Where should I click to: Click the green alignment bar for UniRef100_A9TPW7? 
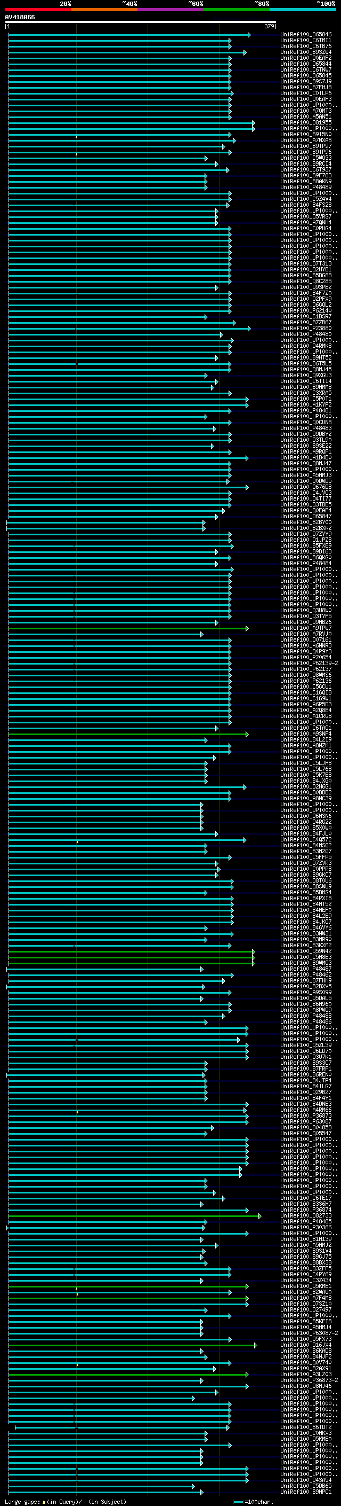point(128,628)
